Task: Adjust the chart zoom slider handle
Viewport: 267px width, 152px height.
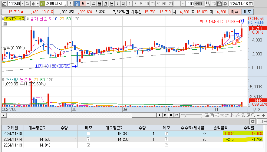Action: tap(186, 115)
